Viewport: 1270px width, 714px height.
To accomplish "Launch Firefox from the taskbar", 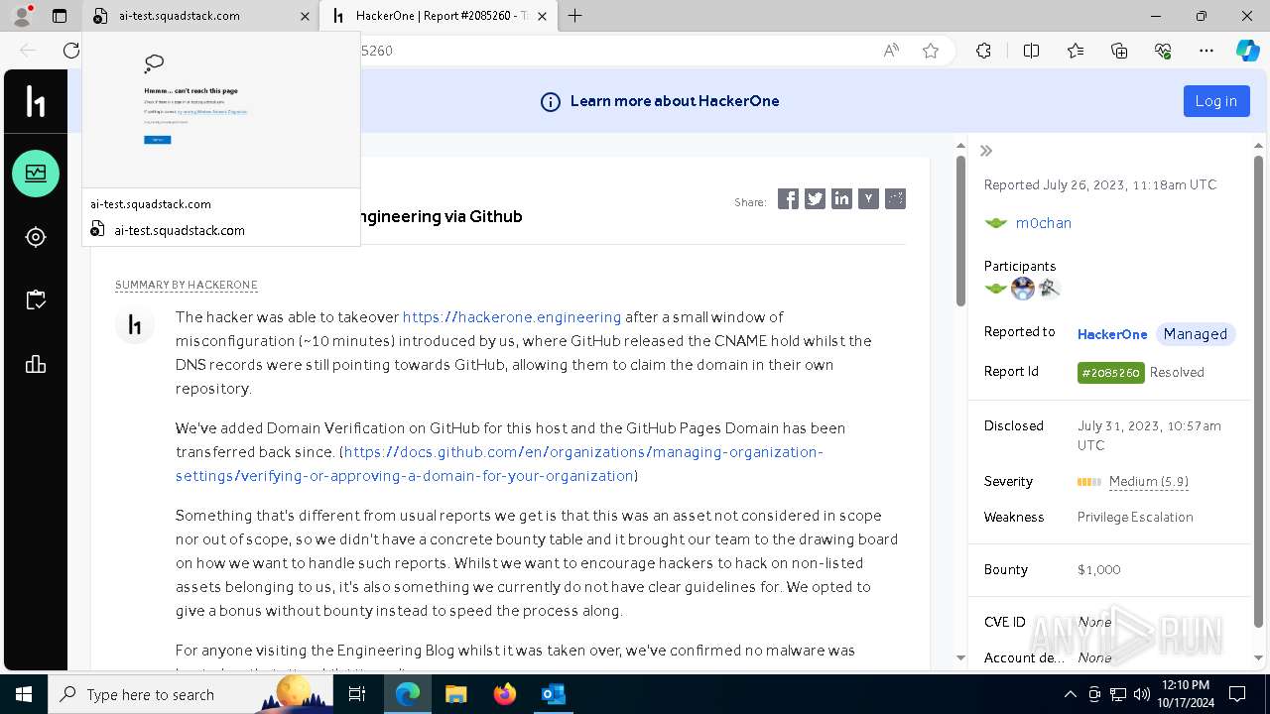I will click(505, 694).
